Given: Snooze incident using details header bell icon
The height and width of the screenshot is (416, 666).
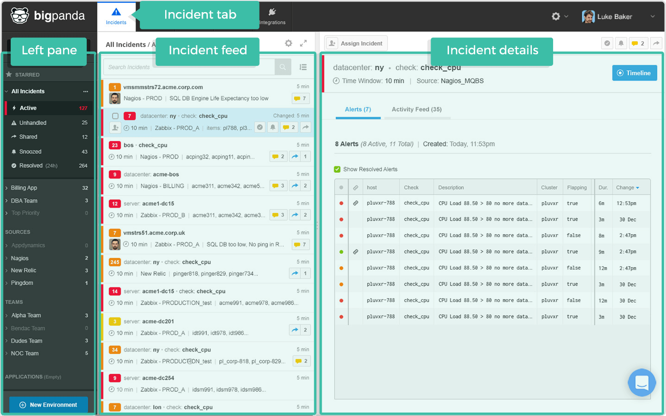Looking at the screenshot, I should pyautogui.click(x=621, y=43).
